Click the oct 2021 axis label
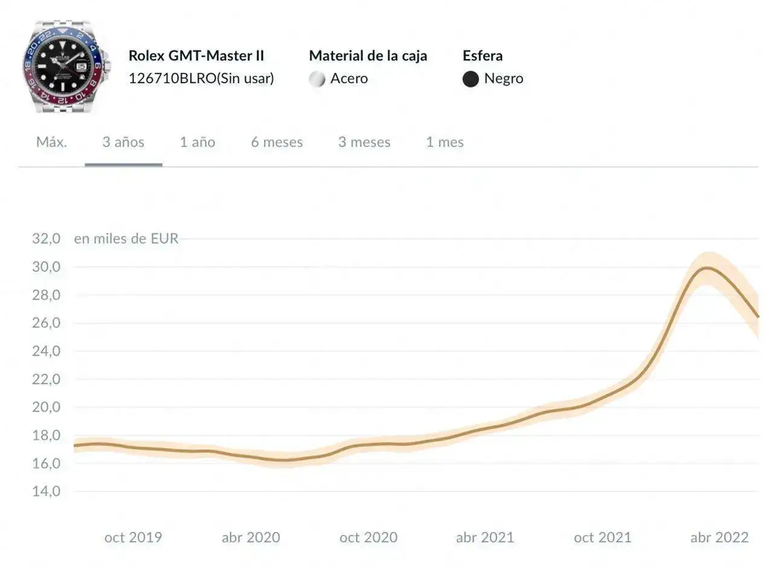Screen dimensions: 773x567 click(602, 537)
